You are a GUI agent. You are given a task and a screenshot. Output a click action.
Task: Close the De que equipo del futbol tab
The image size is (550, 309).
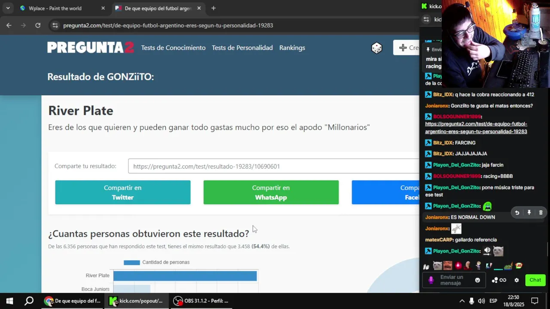pyautogui.click(x=199, y=8)
